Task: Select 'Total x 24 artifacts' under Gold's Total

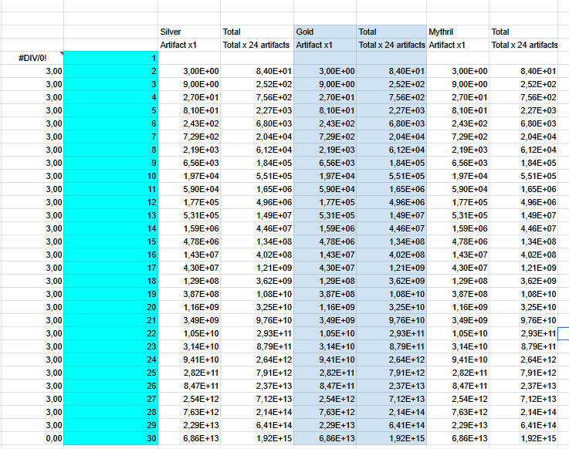Action: [x=391, y=45]
